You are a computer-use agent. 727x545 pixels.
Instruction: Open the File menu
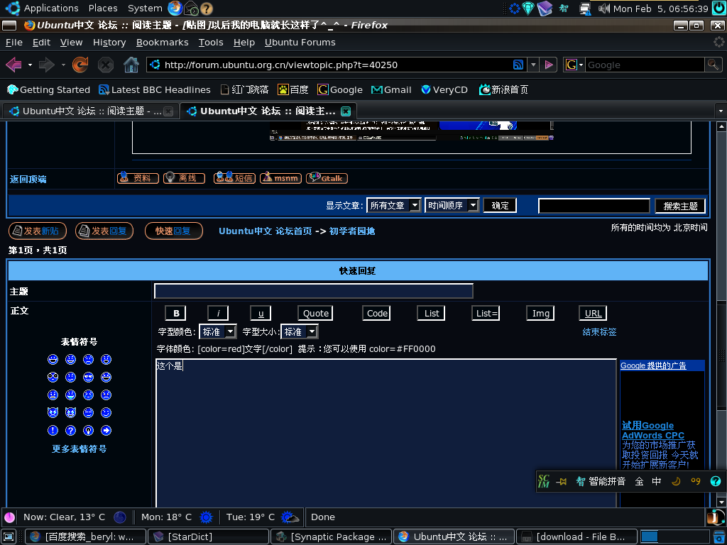[x=14, y=42]
